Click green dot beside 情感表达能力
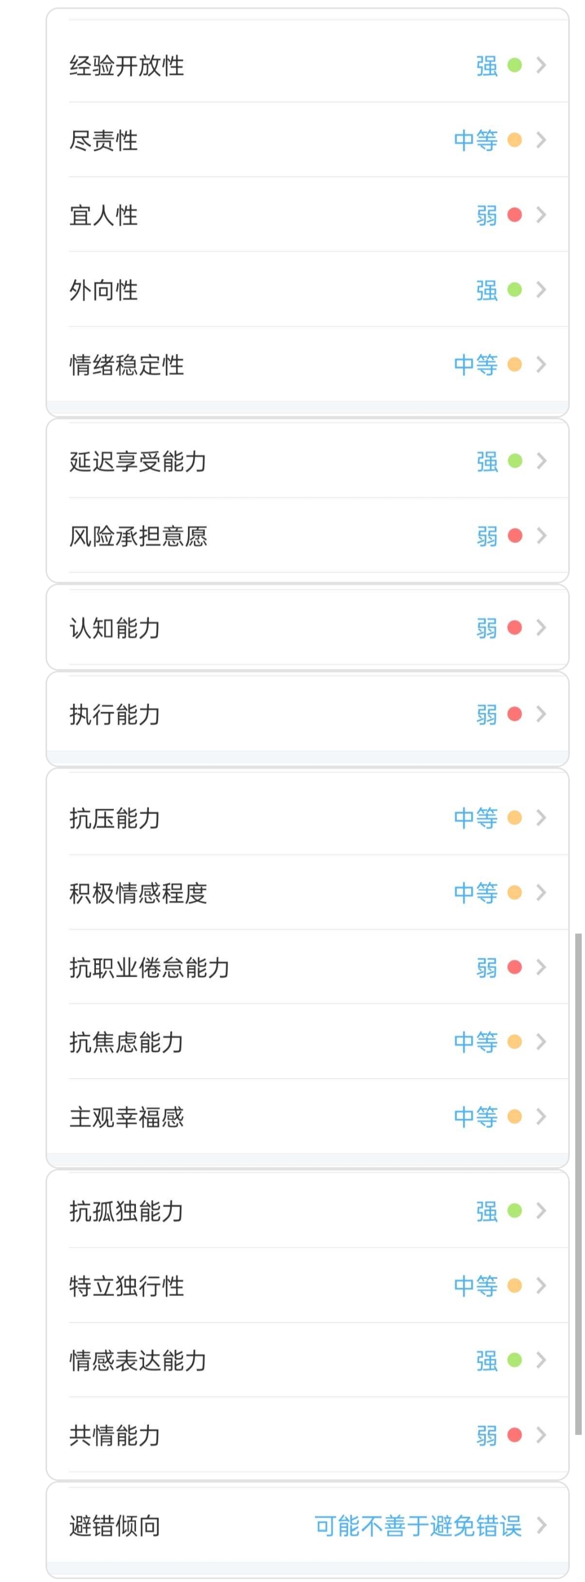The image size is (585, 1582). point(515,1360)
